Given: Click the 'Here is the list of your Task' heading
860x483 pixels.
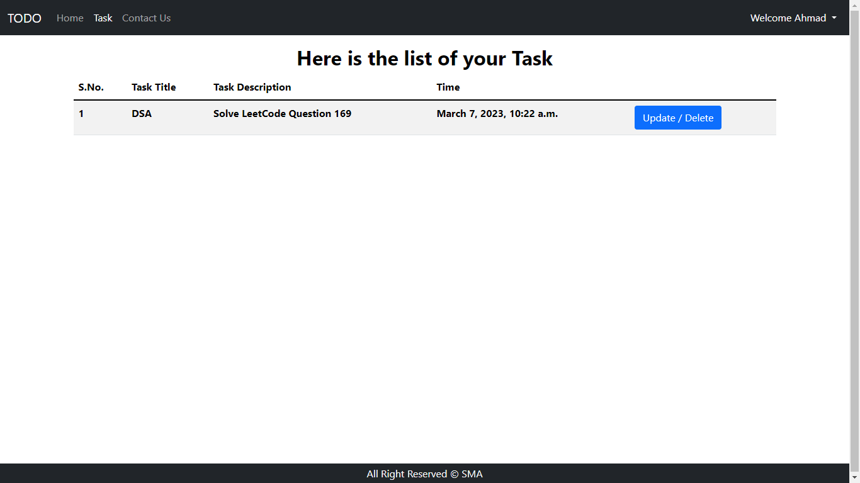Looking at the screenshot, I should tap(424, 58).
